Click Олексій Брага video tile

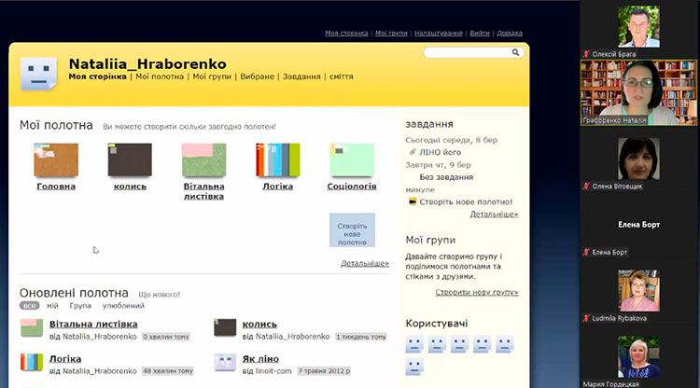[x=638, y=27]
